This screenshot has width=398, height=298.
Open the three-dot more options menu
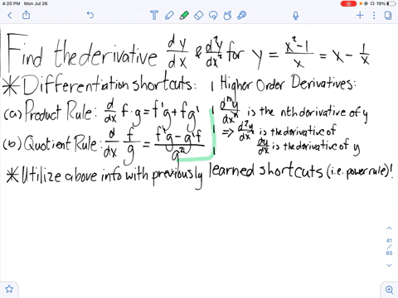tap(374, 16)
